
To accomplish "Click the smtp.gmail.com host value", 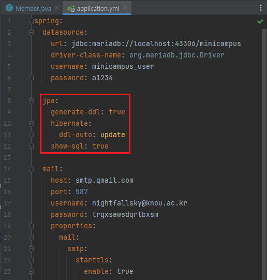I will click(105, 181).
